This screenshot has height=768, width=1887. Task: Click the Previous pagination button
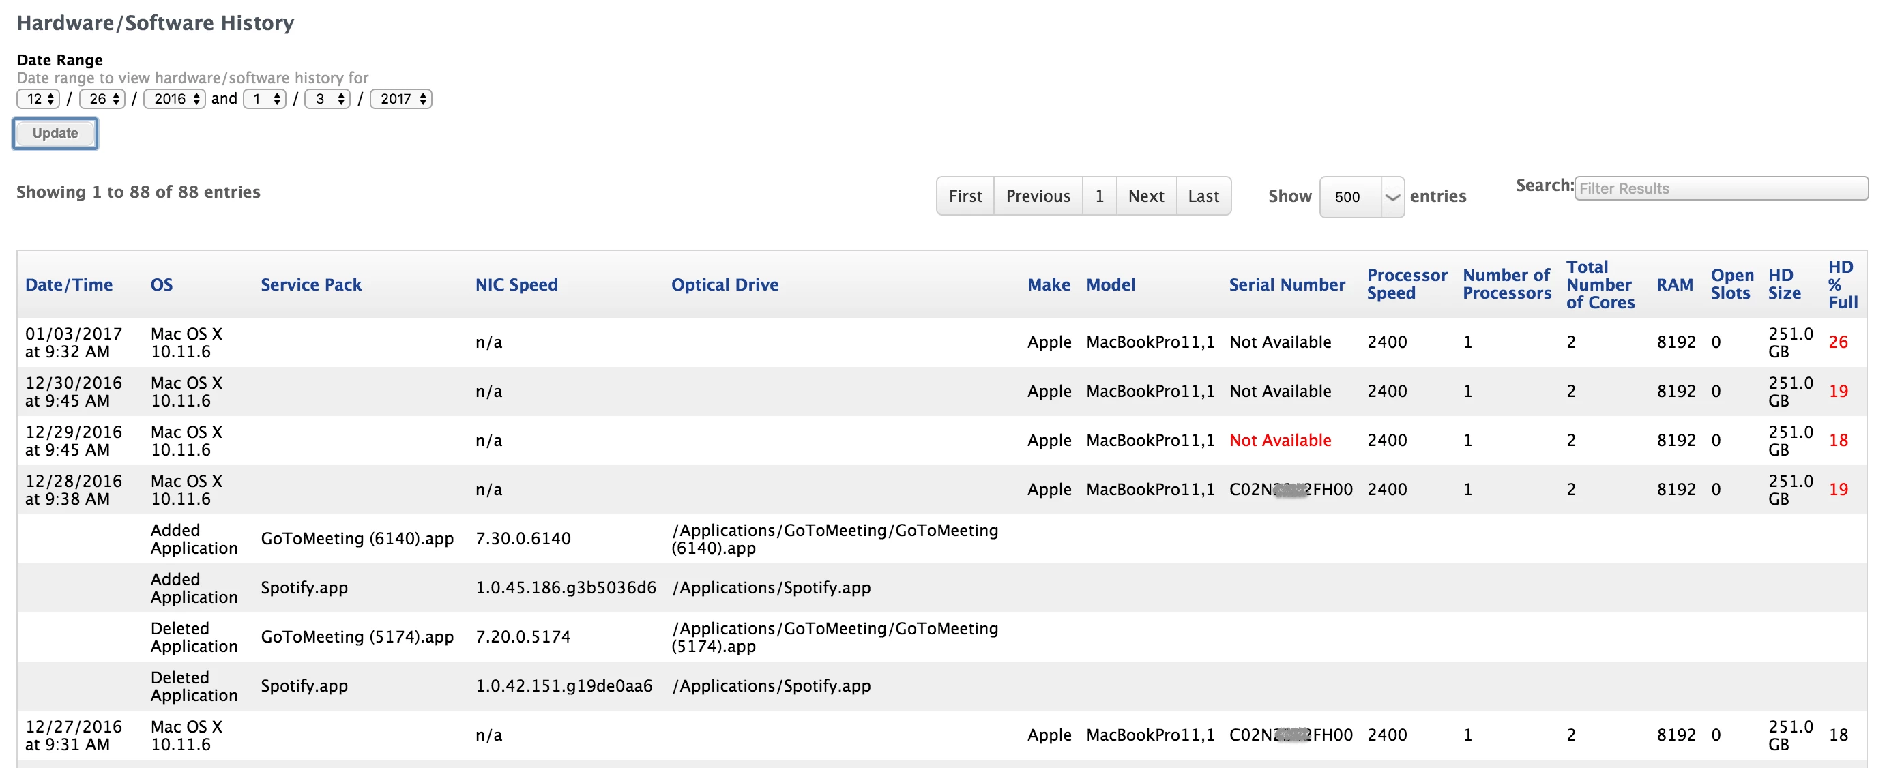click(1037, 196)
